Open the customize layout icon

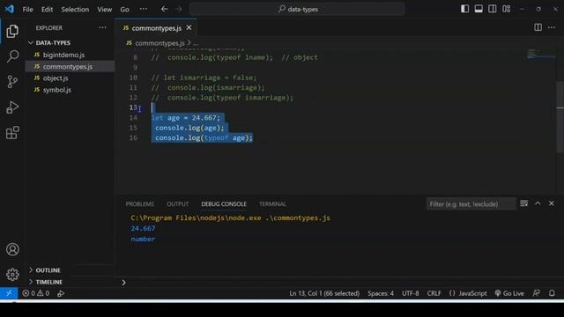506,9
